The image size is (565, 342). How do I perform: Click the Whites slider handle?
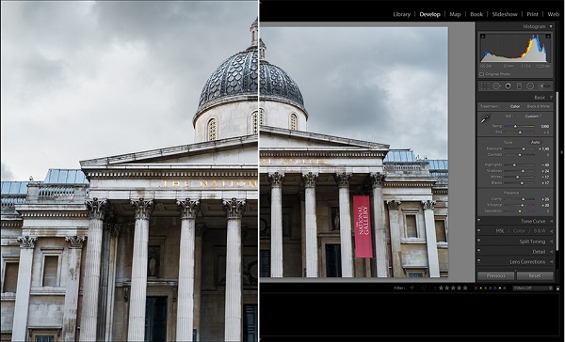(x=517, y=177)
